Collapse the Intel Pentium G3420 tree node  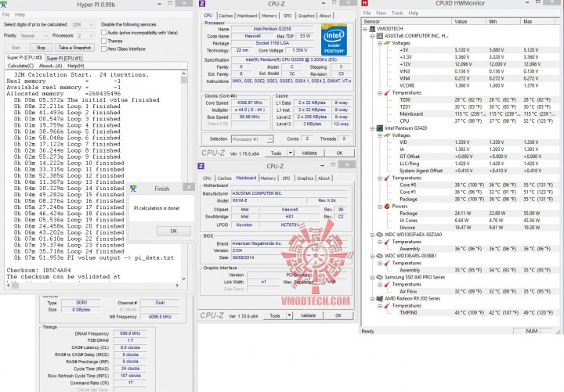coord(372,128)
